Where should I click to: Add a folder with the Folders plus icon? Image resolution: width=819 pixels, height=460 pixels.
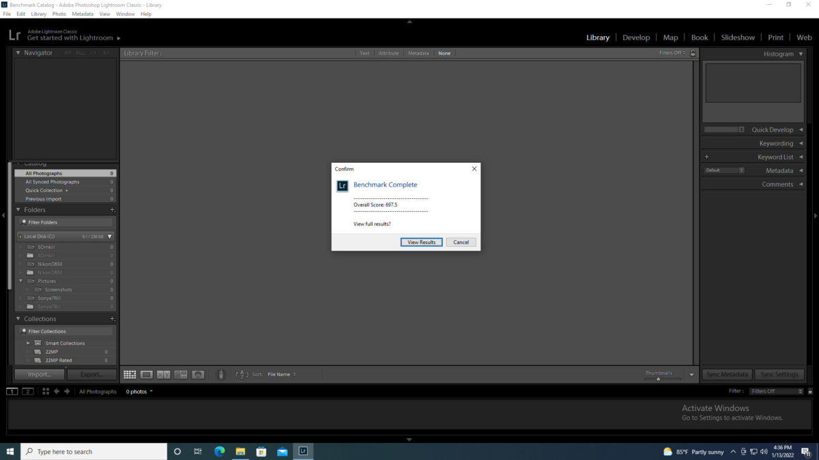pyautogui.click(x=113, y=210)
